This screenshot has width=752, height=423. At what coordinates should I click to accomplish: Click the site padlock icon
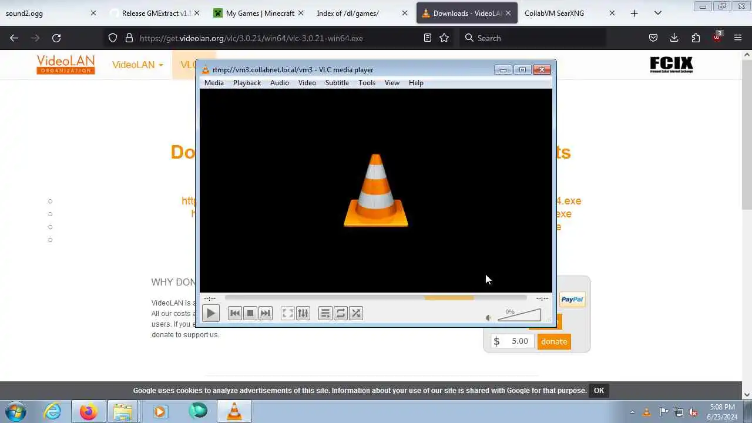pyautogui.click(x=129, y=38)
